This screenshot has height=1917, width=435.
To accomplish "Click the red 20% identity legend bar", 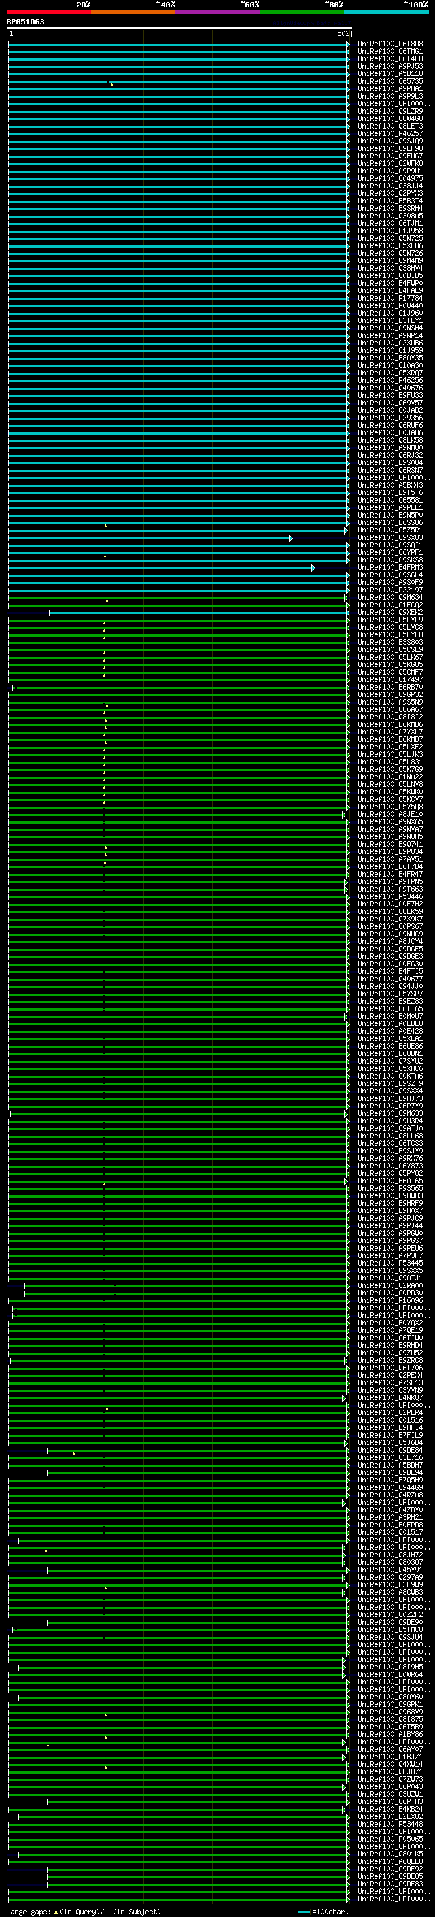I will point(48,12).
